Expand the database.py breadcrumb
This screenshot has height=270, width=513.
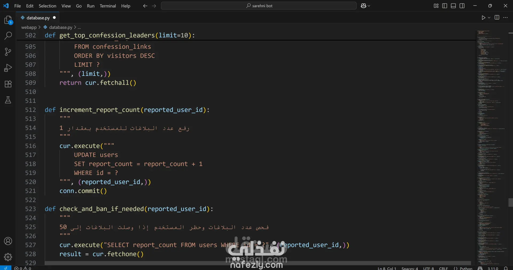[61, 27]
